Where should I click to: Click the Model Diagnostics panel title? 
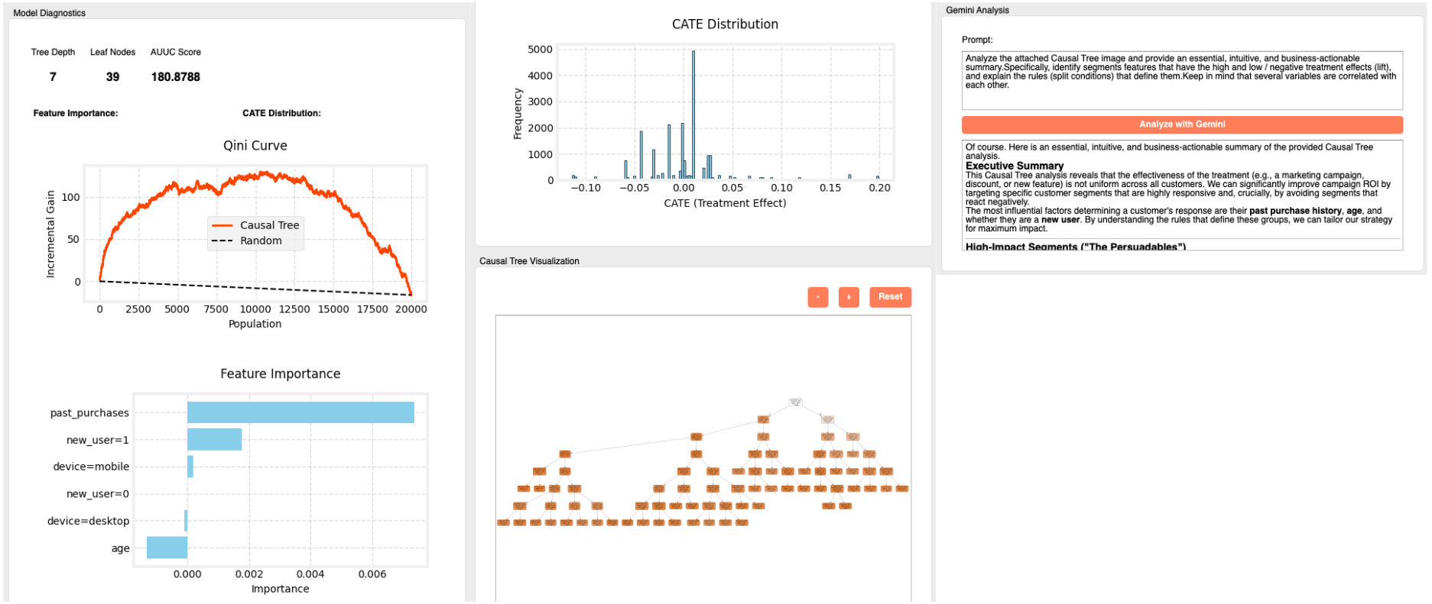tap(50, 13)
